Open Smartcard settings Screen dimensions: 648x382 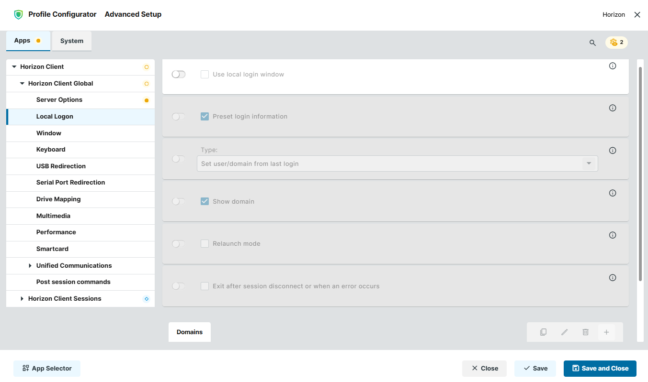tap(80, 249)
